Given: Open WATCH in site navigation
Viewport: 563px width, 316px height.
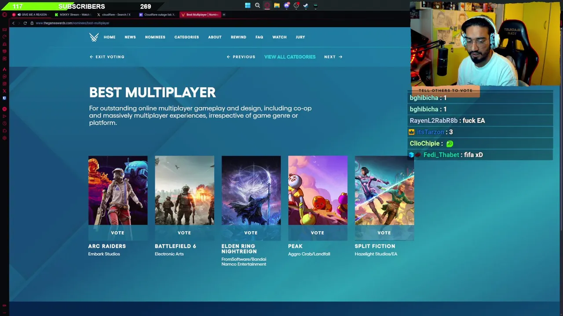Looking at the screenshot, I should click(x=279, y=37).
